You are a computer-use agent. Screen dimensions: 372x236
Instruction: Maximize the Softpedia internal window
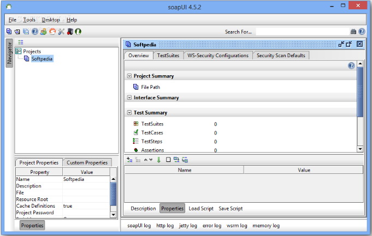[349, 44]
